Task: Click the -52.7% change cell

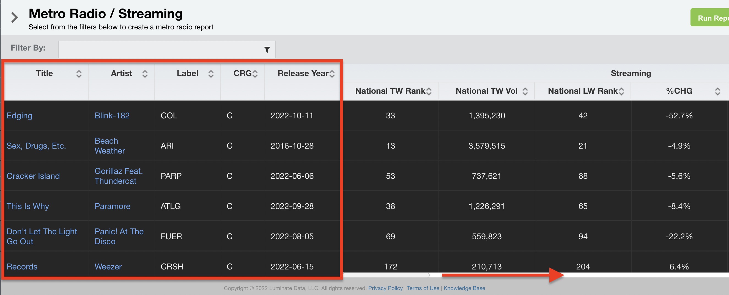Action: [679, 116]
